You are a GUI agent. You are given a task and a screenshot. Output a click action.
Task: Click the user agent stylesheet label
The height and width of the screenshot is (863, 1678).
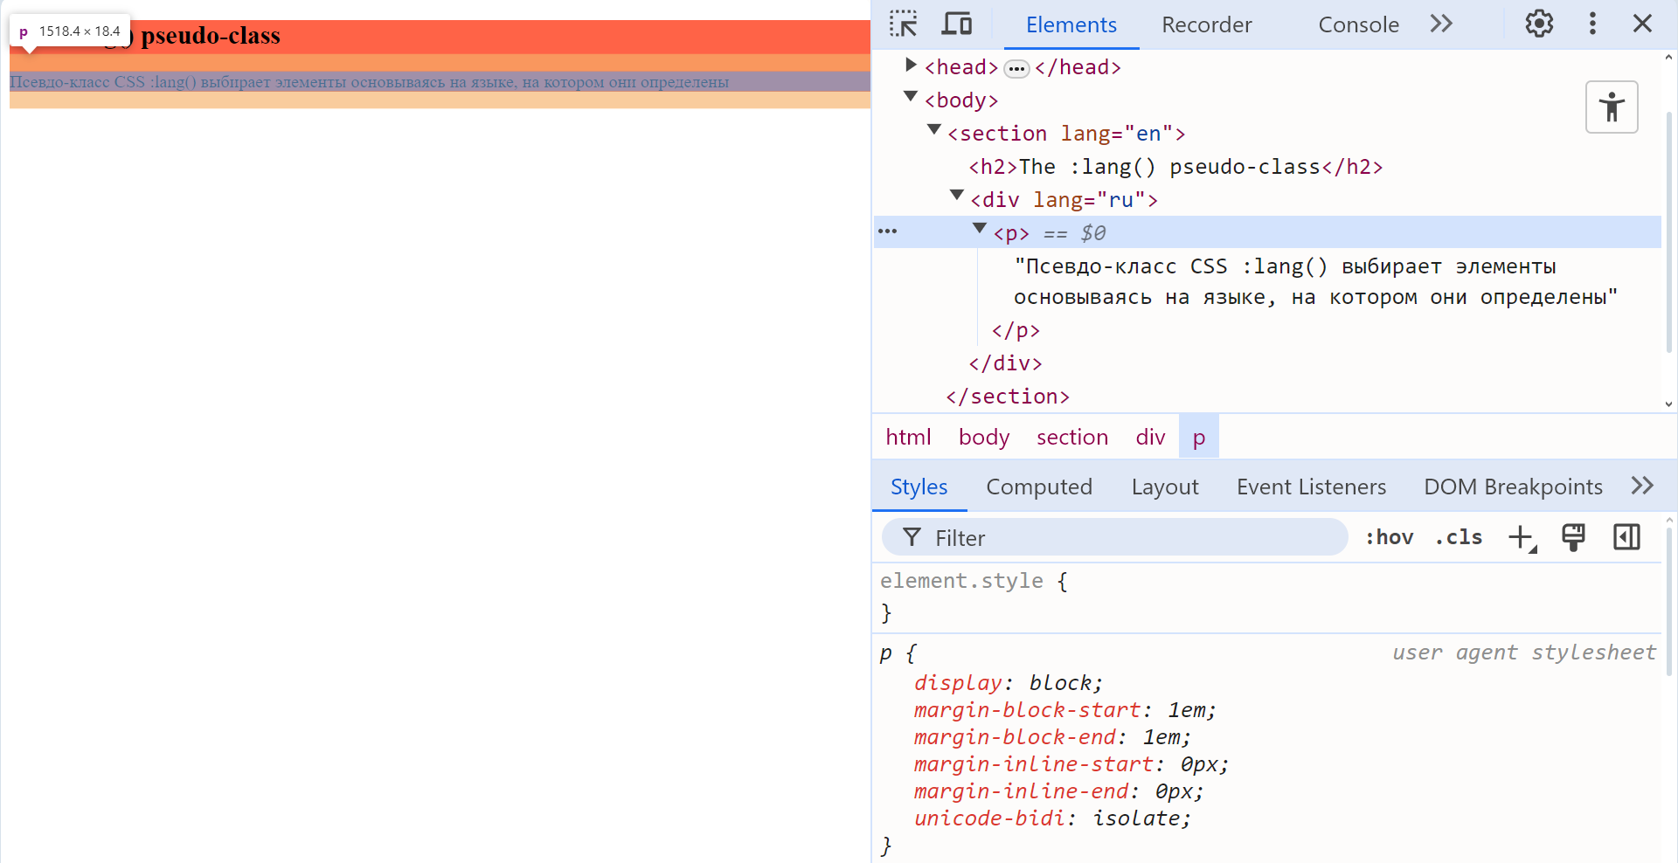[1523, 652]
